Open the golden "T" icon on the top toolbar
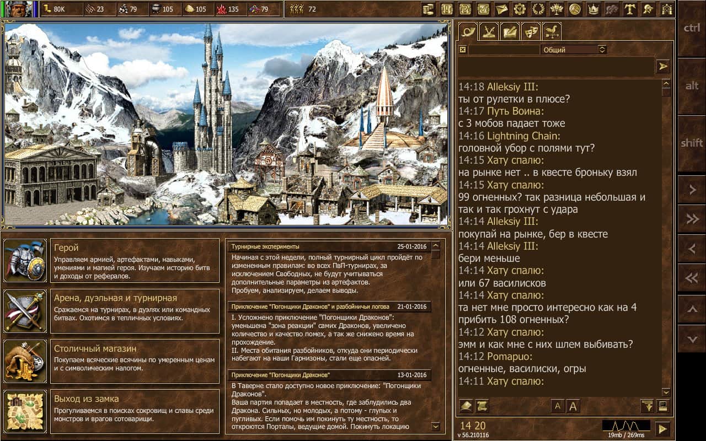The width and height of the screenshot is (706, 441). (x=630, y=9)
